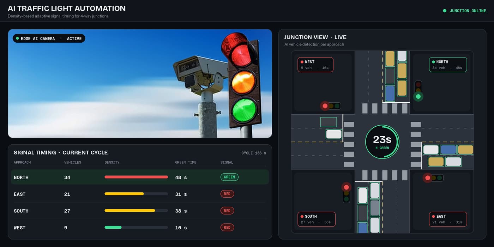Click the east approach traffic light icon

(x=433, y=178)
